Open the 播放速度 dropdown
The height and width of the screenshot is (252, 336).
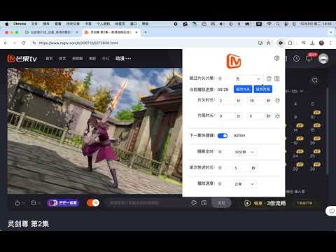pos(245,184)
